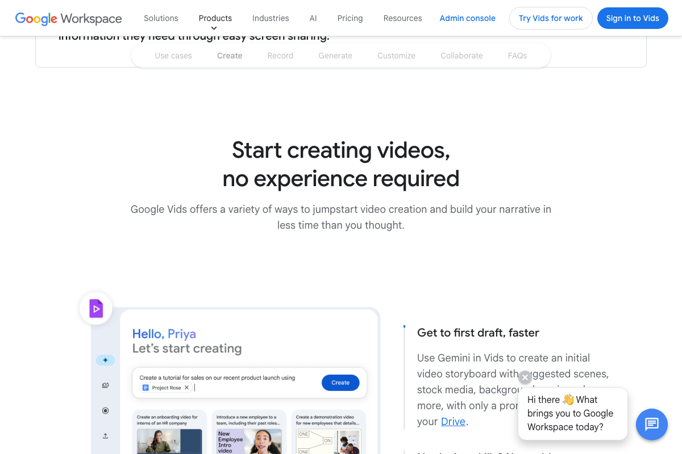Open the Products menu
The width and height of the screenshot is (682, 454).
point(215,18)
